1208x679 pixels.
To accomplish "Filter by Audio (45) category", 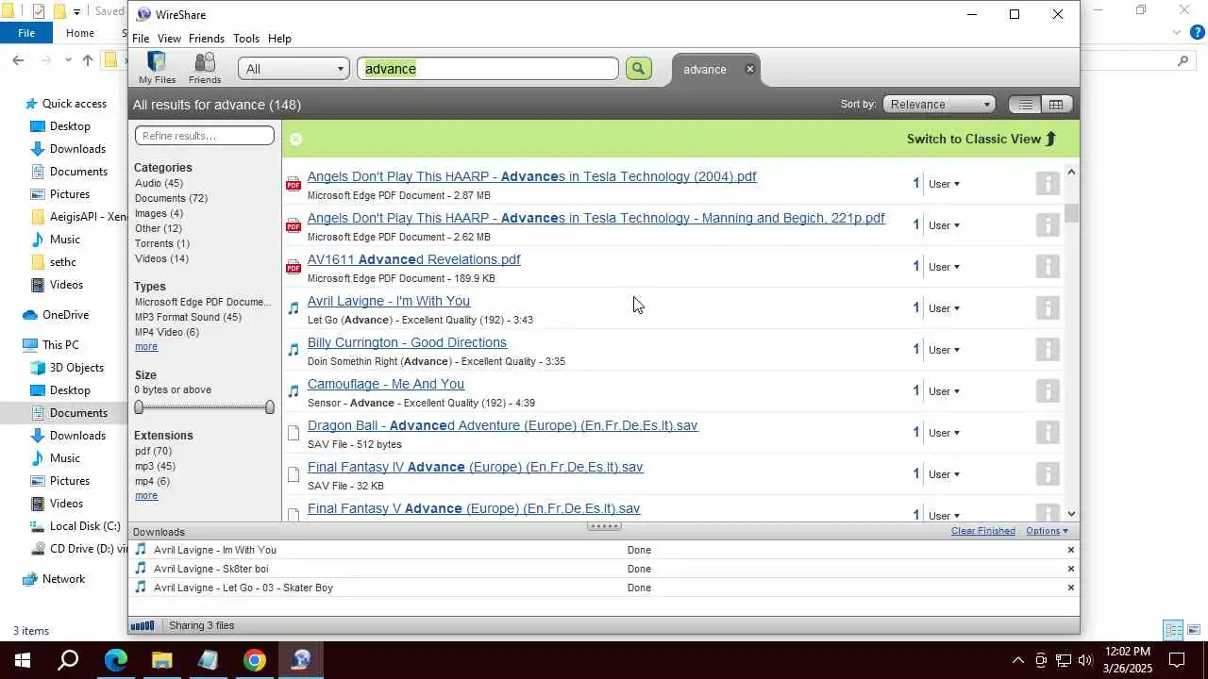I will [159, 183].
